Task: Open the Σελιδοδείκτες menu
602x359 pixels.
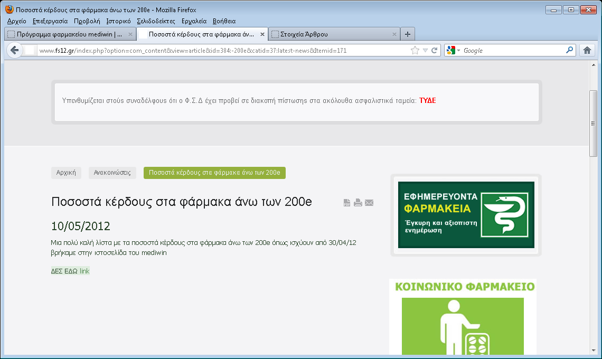Action: tap(156, 21)
